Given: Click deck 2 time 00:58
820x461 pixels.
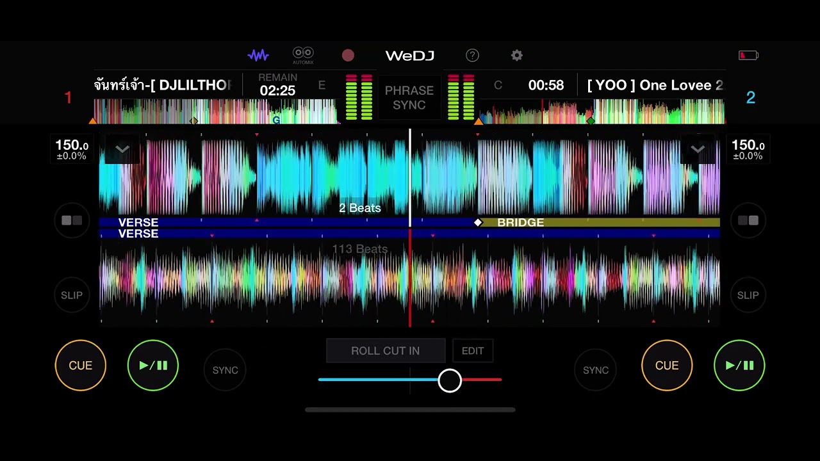Looking at the screenshot, I should coord(546,85).
